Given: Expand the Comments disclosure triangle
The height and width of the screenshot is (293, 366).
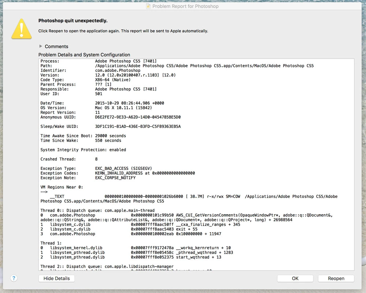Looking at the screenshot, I should [41, 46].
